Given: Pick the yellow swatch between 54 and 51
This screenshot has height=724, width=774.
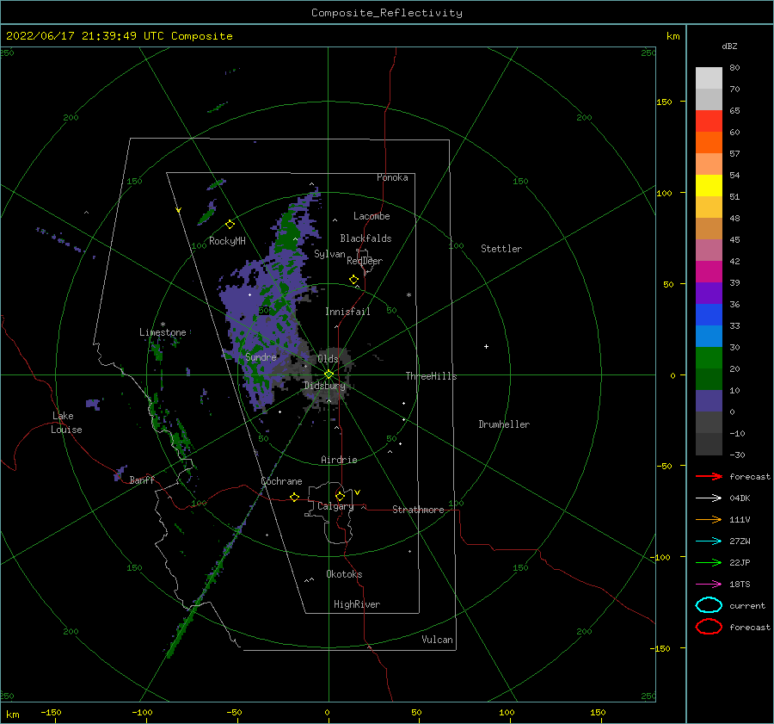Looking at the screenshot, I should coord(709,186).
